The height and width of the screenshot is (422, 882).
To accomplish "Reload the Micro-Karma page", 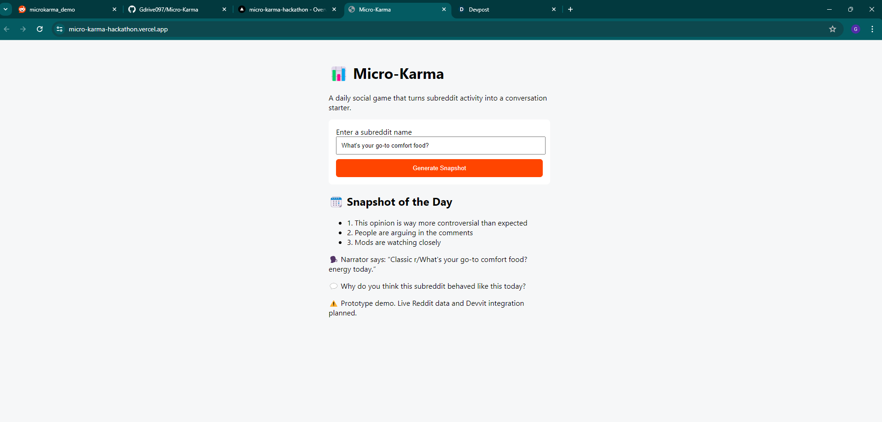I will tap(40, 29).
